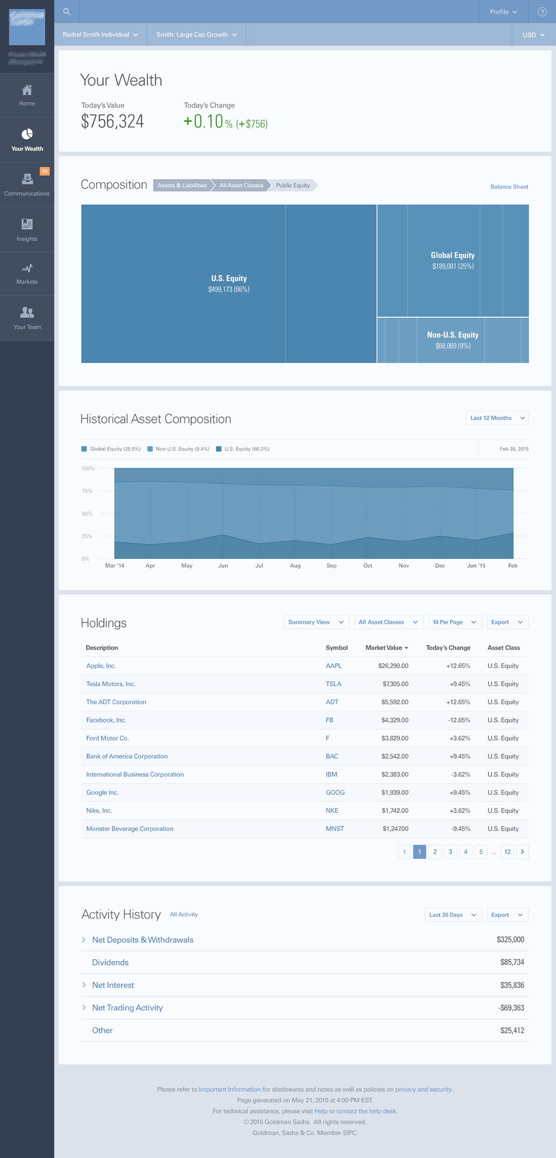Toggle Non-U.S. Equity legend item
Screen dimensions: 556x1158
pyautogui.click(x=178, y=449)
